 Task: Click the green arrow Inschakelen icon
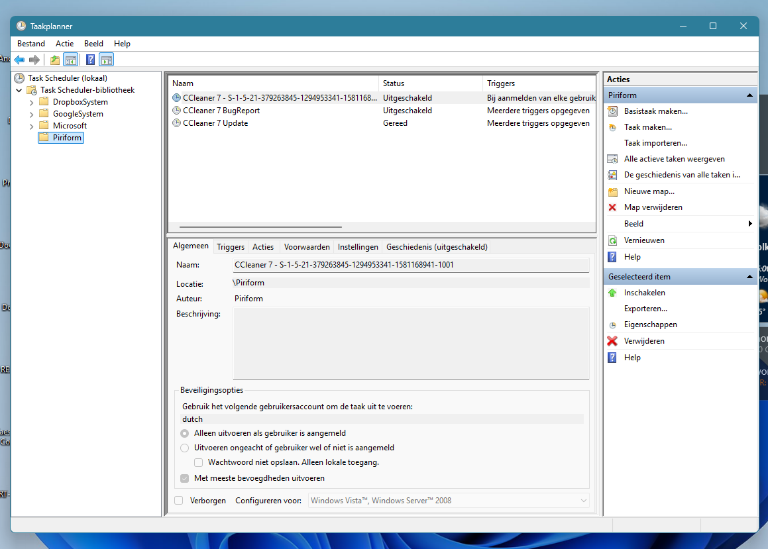tap(612, 293)
